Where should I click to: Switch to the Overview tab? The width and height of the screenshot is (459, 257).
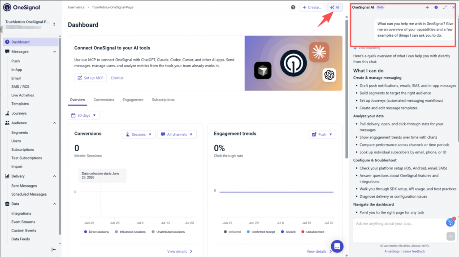point(77,100)
